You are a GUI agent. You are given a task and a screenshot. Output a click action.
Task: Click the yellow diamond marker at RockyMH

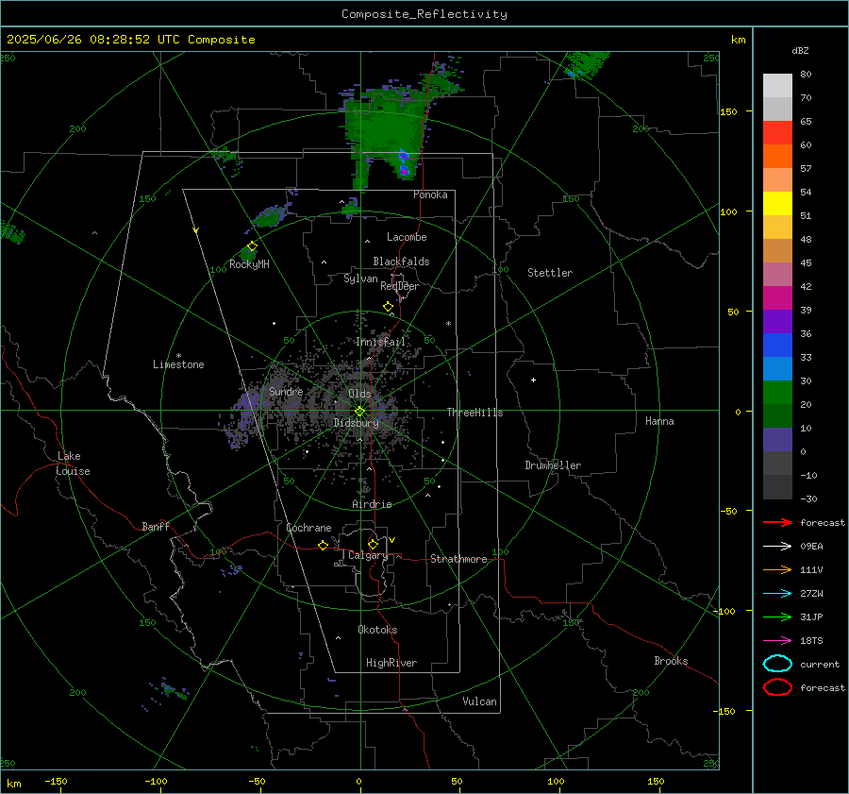click(252, 246)
